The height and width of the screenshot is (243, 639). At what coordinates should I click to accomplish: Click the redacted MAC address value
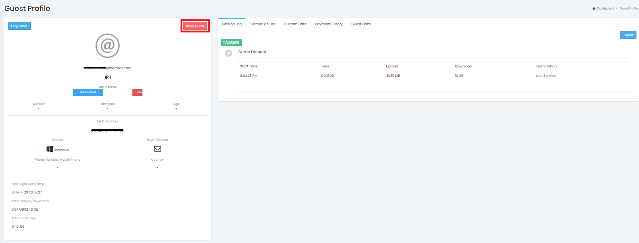click(108, 130)
